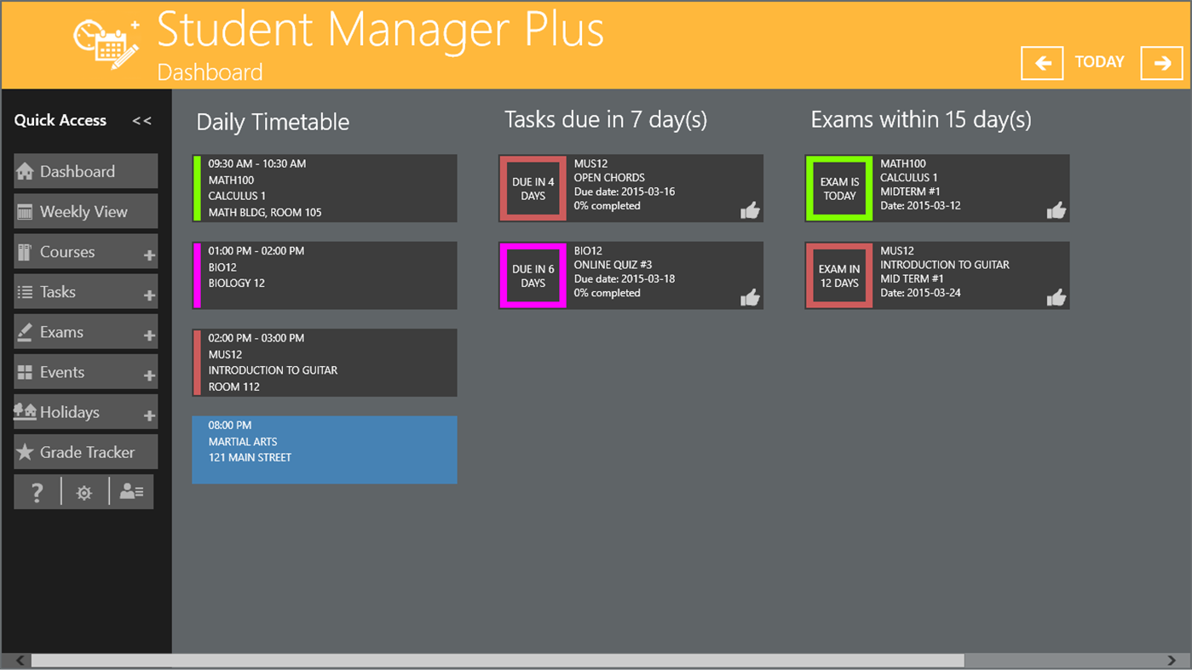Mark MATH100 MIDTERM #1 with thumbs up
Image resolution: width=1192 pixels, height=670 pixels.
[x=1057, y=211]
